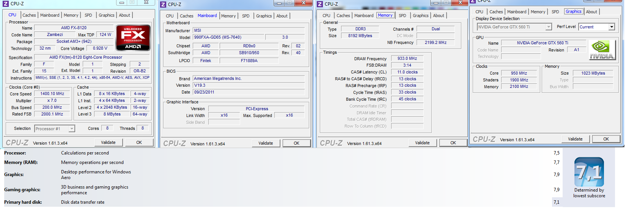Click the NVIDIA logo in the Graphics window
The width and height of the screenshot is (626, 209).
pyautogui.click(x=602, y=50)
